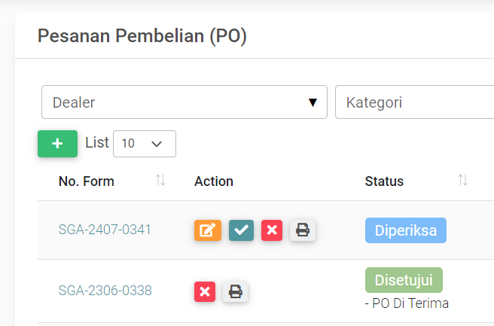Click the orange edit icon for SGA-2407-0341

208,230
